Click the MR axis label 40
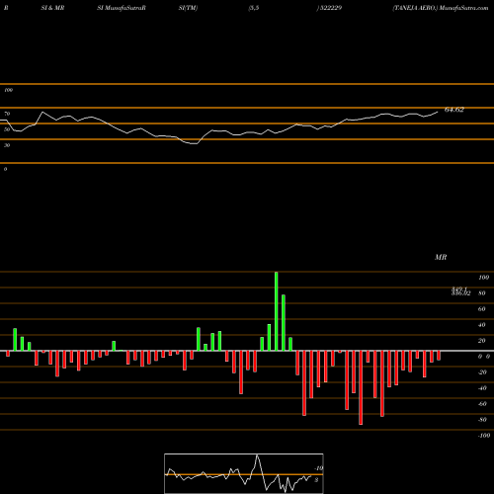 tap(482, 325)
